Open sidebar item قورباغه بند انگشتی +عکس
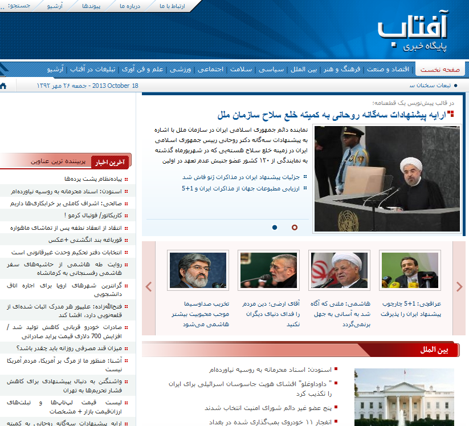This screenshot has width=469, height=426. point(85,240)
